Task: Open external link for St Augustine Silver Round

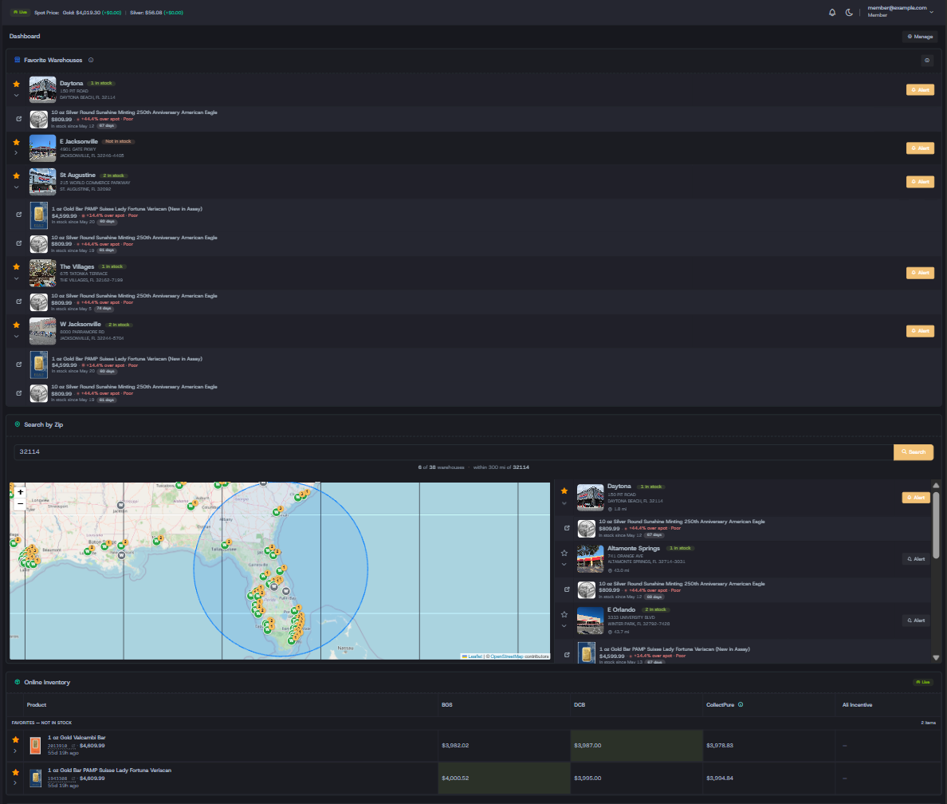Action: (18, 243)
